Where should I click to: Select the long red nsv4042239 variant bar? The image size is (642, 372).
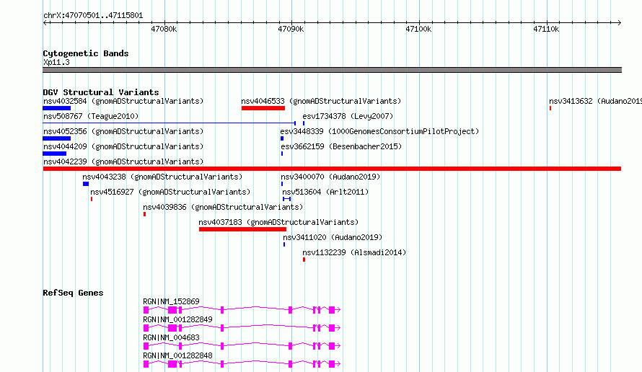click(332, 169)
